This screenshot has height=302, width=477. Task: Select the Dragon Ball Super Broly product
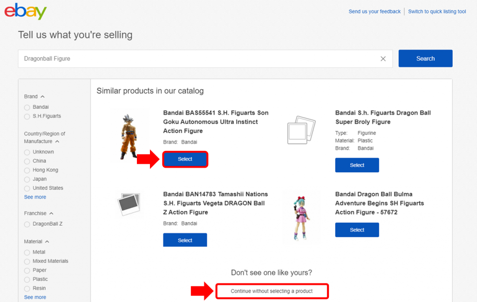tap(357, 165)
